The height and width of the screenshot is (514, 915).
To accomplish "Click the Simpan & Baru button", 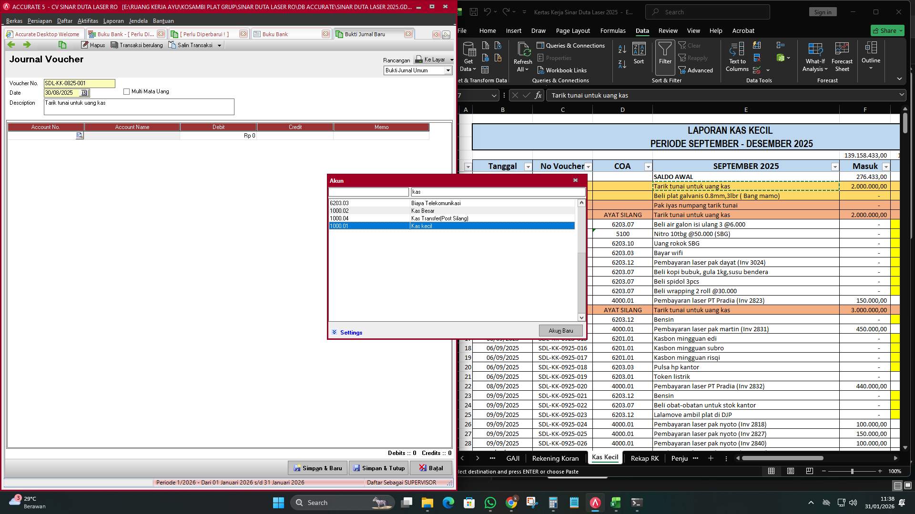I will point(317,468).
